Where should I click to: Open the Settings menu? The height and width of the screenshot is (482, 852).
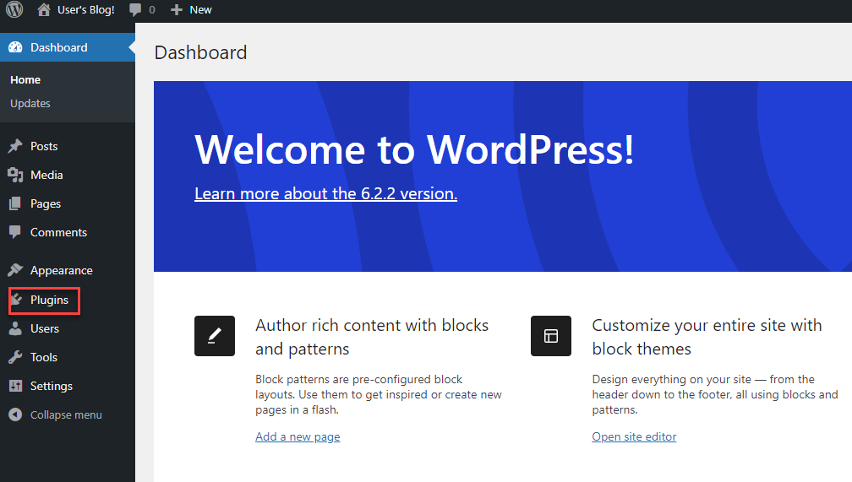point(52,386)
